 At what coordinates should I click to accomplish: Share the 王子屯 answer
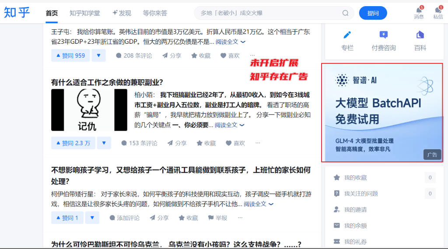[x=171, y=56]
